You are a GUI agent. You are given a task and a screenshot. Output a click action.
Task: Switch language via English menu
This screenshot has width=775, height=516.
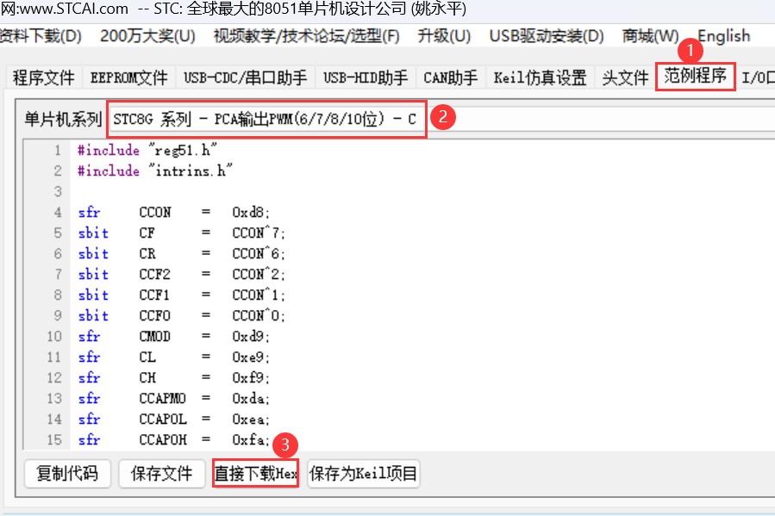[x=723, y=36]
